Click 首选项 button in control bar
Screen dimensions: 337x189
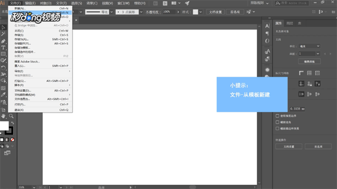tap(235, 12)
